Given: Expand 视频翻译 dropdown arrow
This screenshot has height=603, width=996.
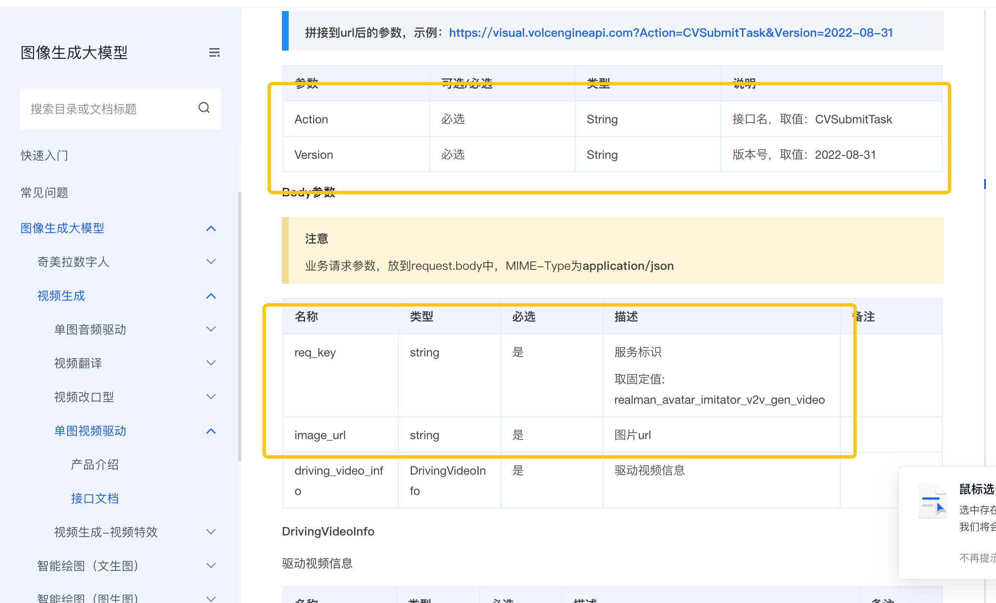Looking at the screenshot, I should [x=211, y=363].
